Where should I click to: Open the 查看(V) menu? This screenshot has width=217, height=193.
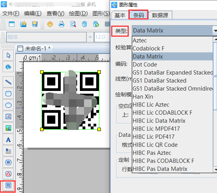tap(55, 14)
